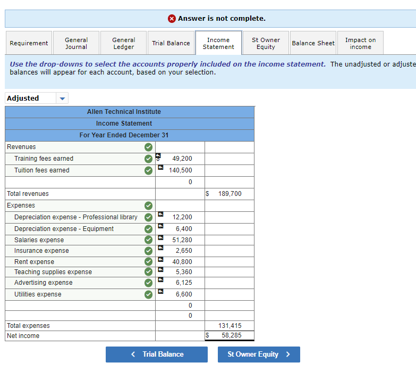This screenshot has width=416, height=379.
Task: Click the arrow icon next to 140,500
Action: point(160,167)
